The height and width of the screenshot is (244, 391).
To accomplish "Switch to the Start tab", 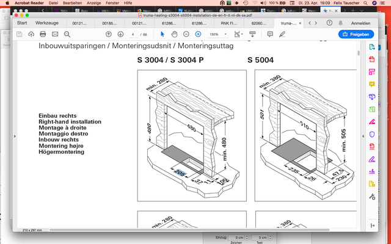I will point(22,23).
